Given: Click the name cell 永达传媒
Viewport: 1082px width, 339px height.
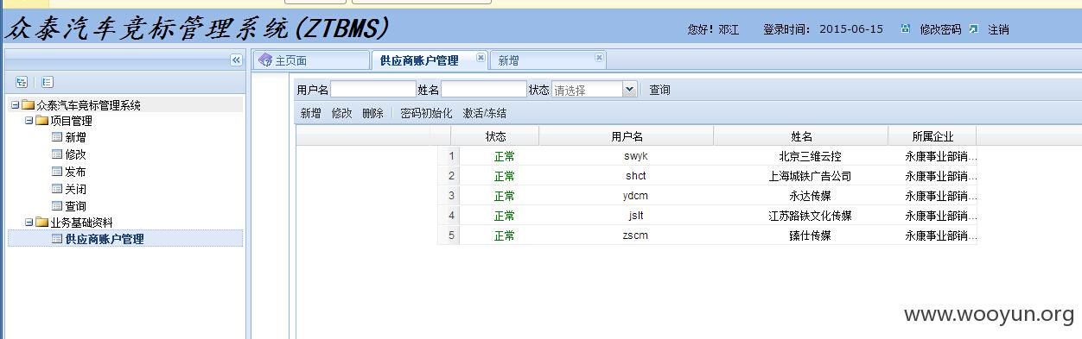Looking at the screenshot, I should (x=810, y=196).
